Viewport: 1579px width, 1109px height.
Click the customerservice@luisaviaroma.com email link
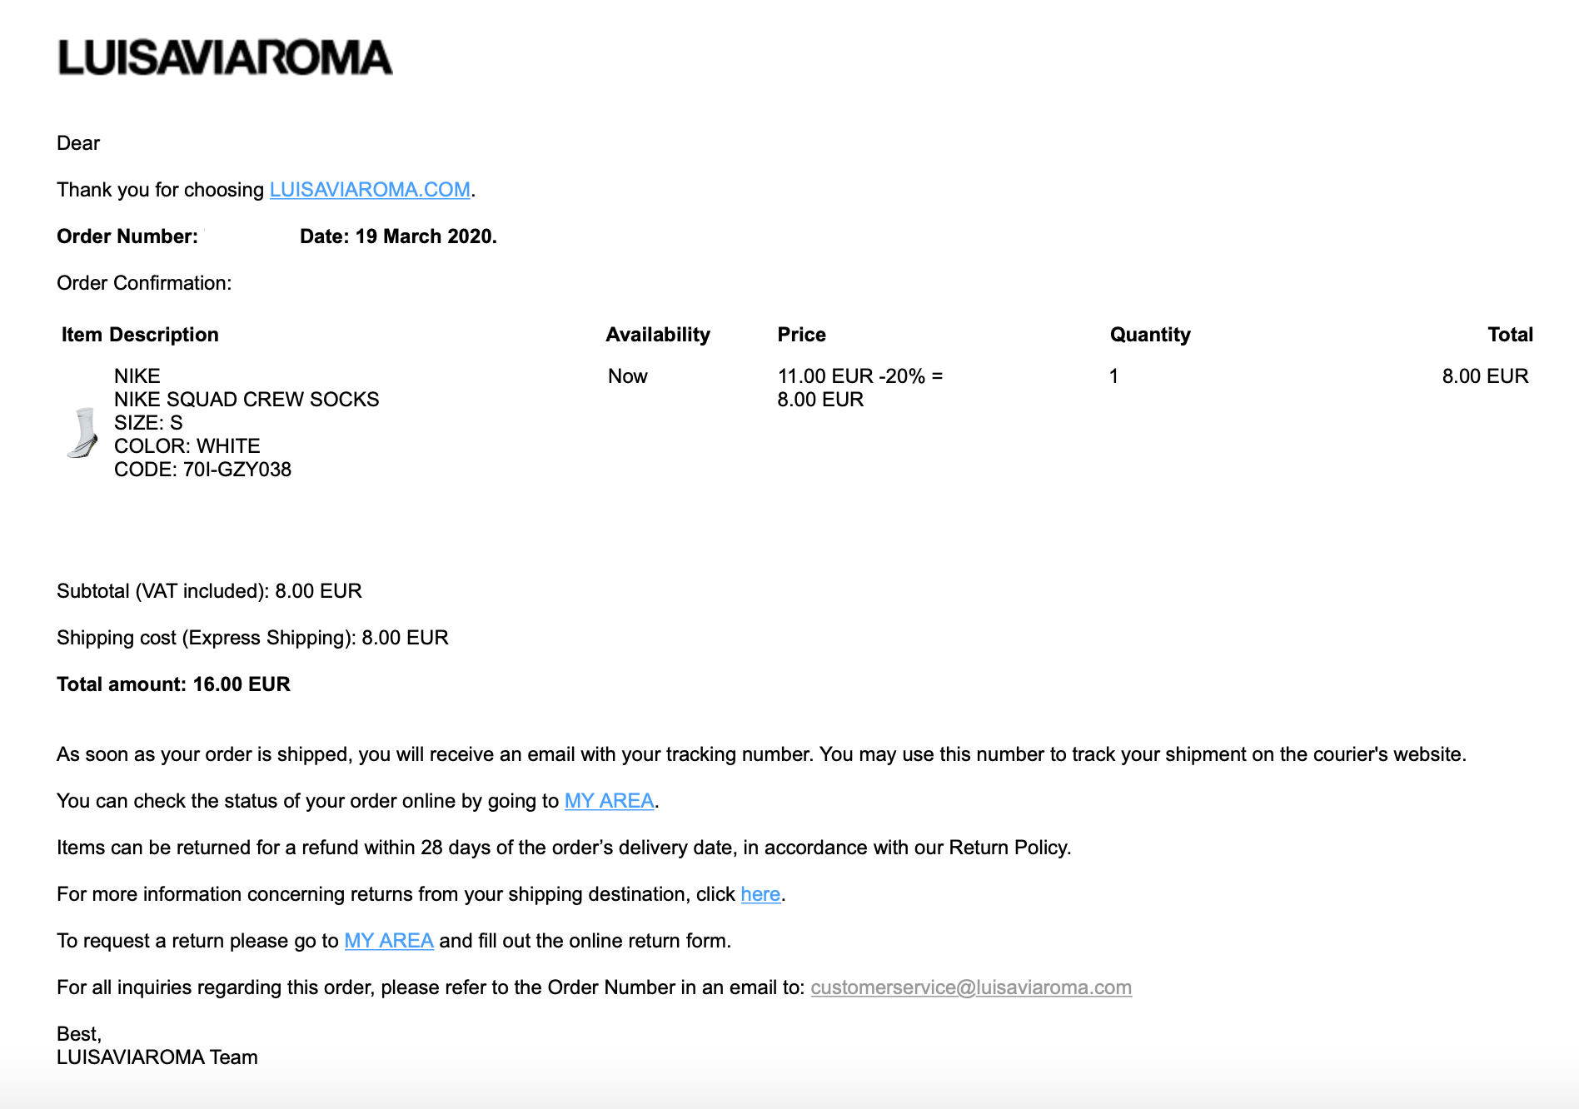point(970,987)
